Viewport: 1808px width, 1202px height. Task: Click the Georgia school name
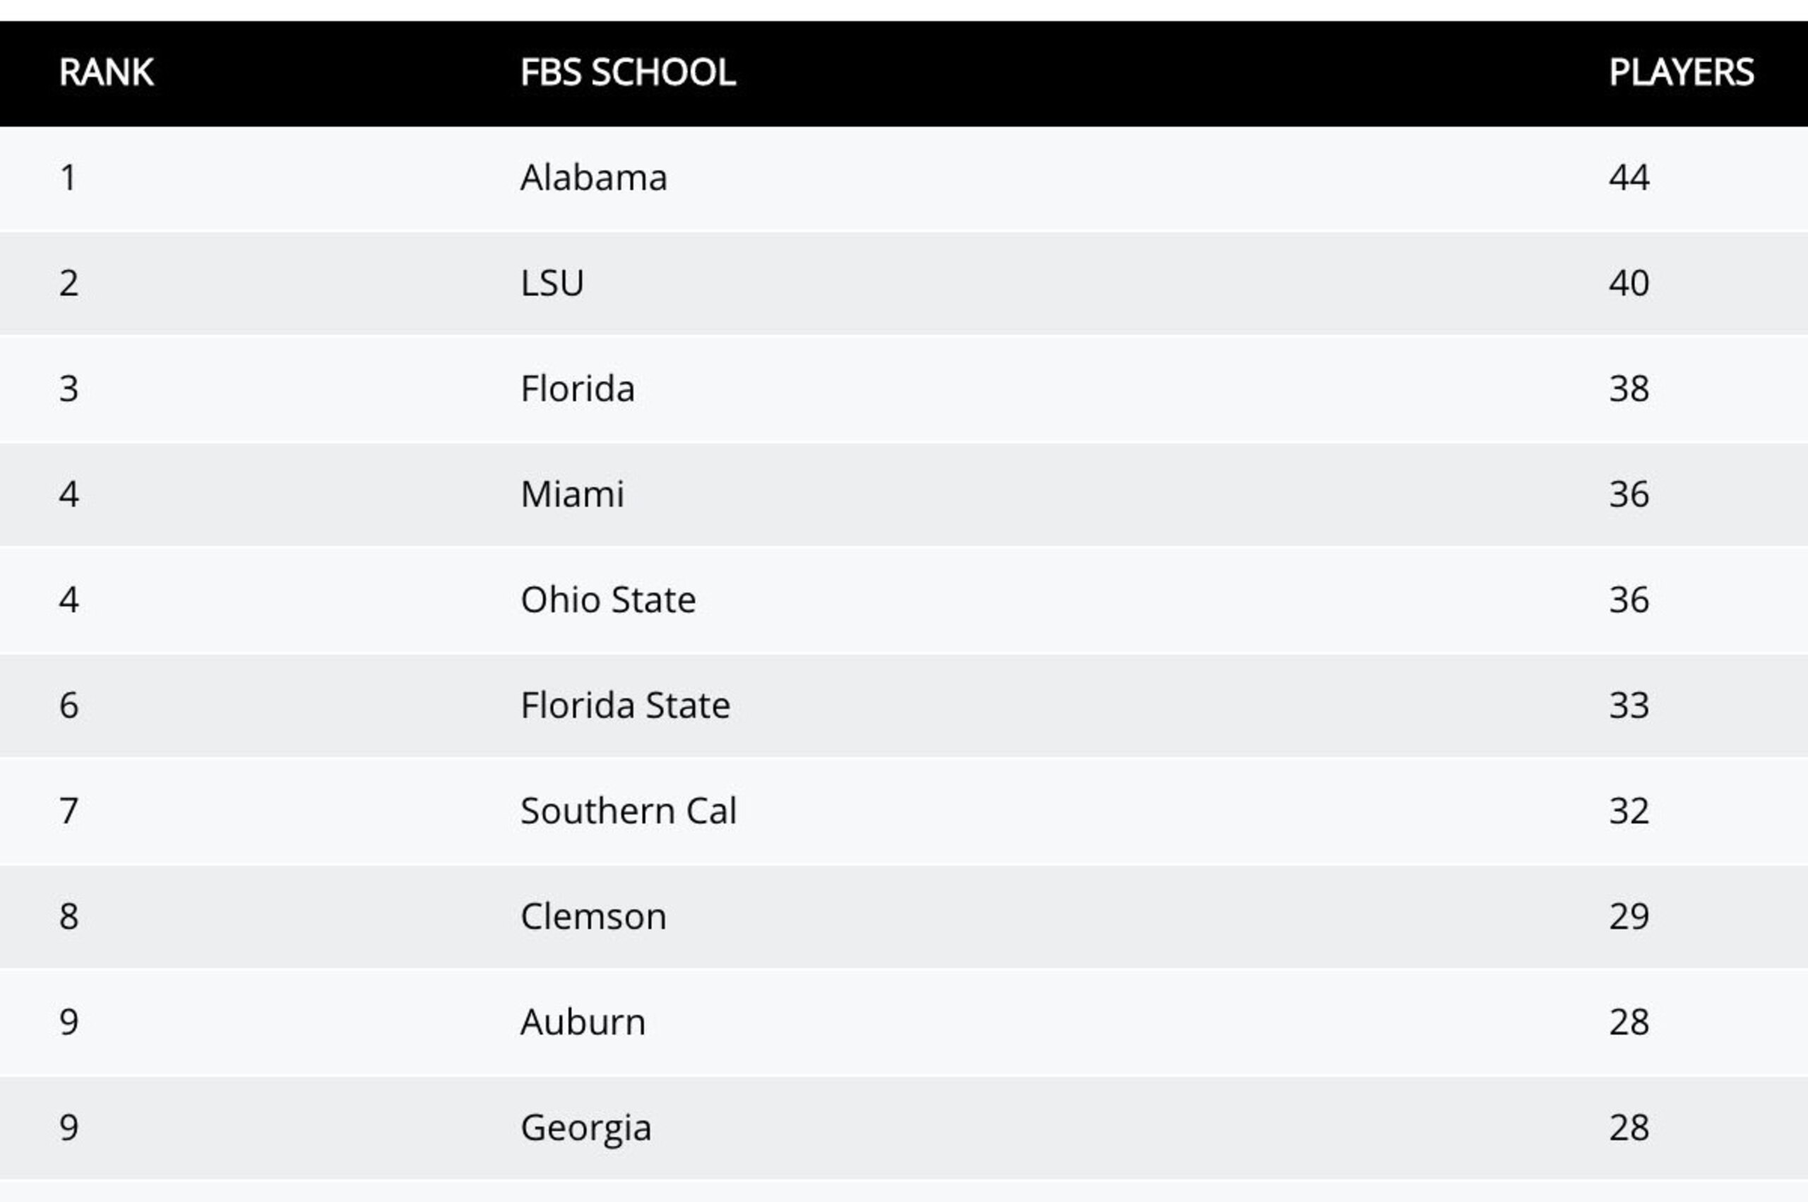(586, 1129)
